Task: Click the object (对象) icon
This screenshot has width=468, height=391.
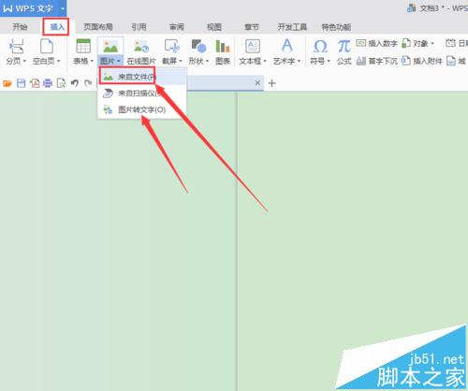Action: [x=406, y=43]
